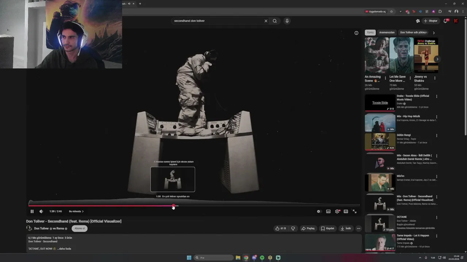
Task: Advance shorts shelf with next arrow
Action: point(437,59)
